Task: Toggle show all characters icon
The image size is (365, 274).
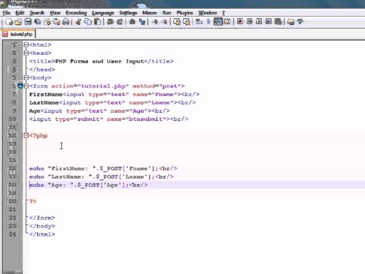Action: click(x=208, y=22)
